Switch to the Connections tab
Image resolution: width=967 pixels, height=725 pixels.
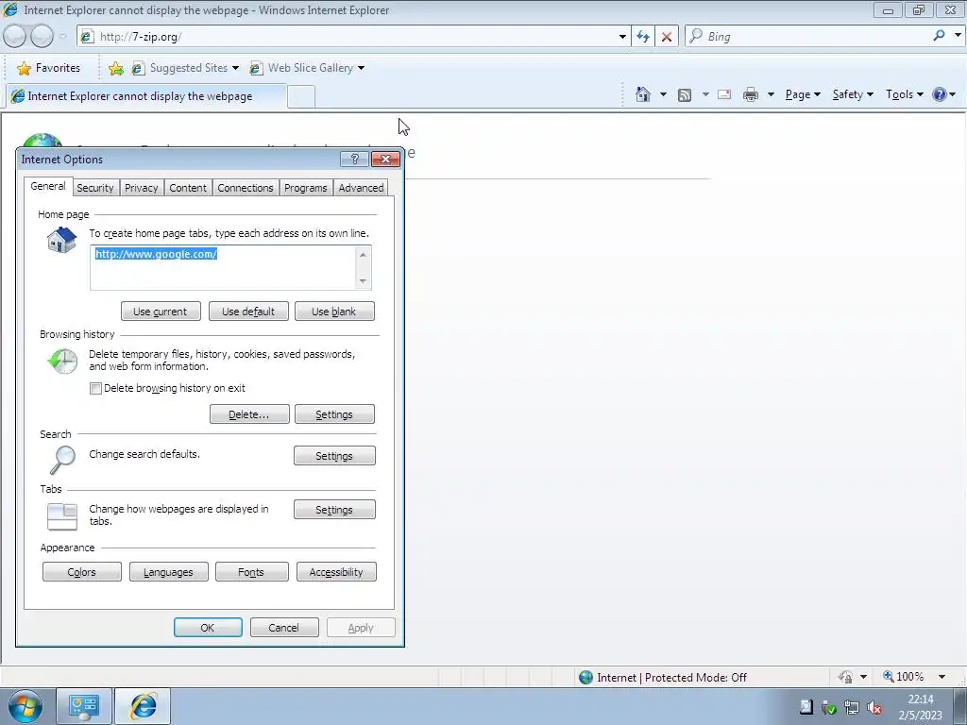[x=246, y=188]
